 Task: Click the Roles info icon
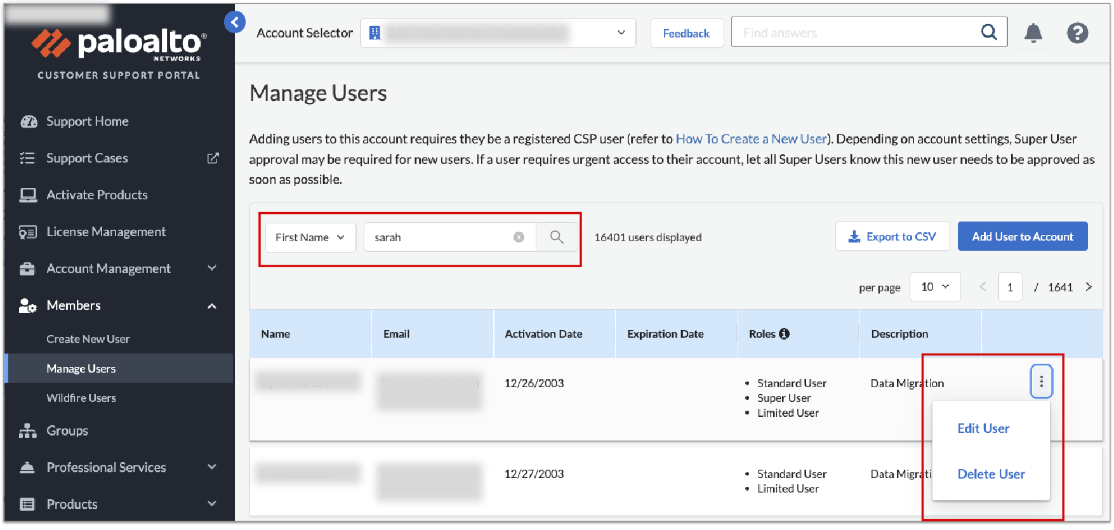tap(785, 334)
